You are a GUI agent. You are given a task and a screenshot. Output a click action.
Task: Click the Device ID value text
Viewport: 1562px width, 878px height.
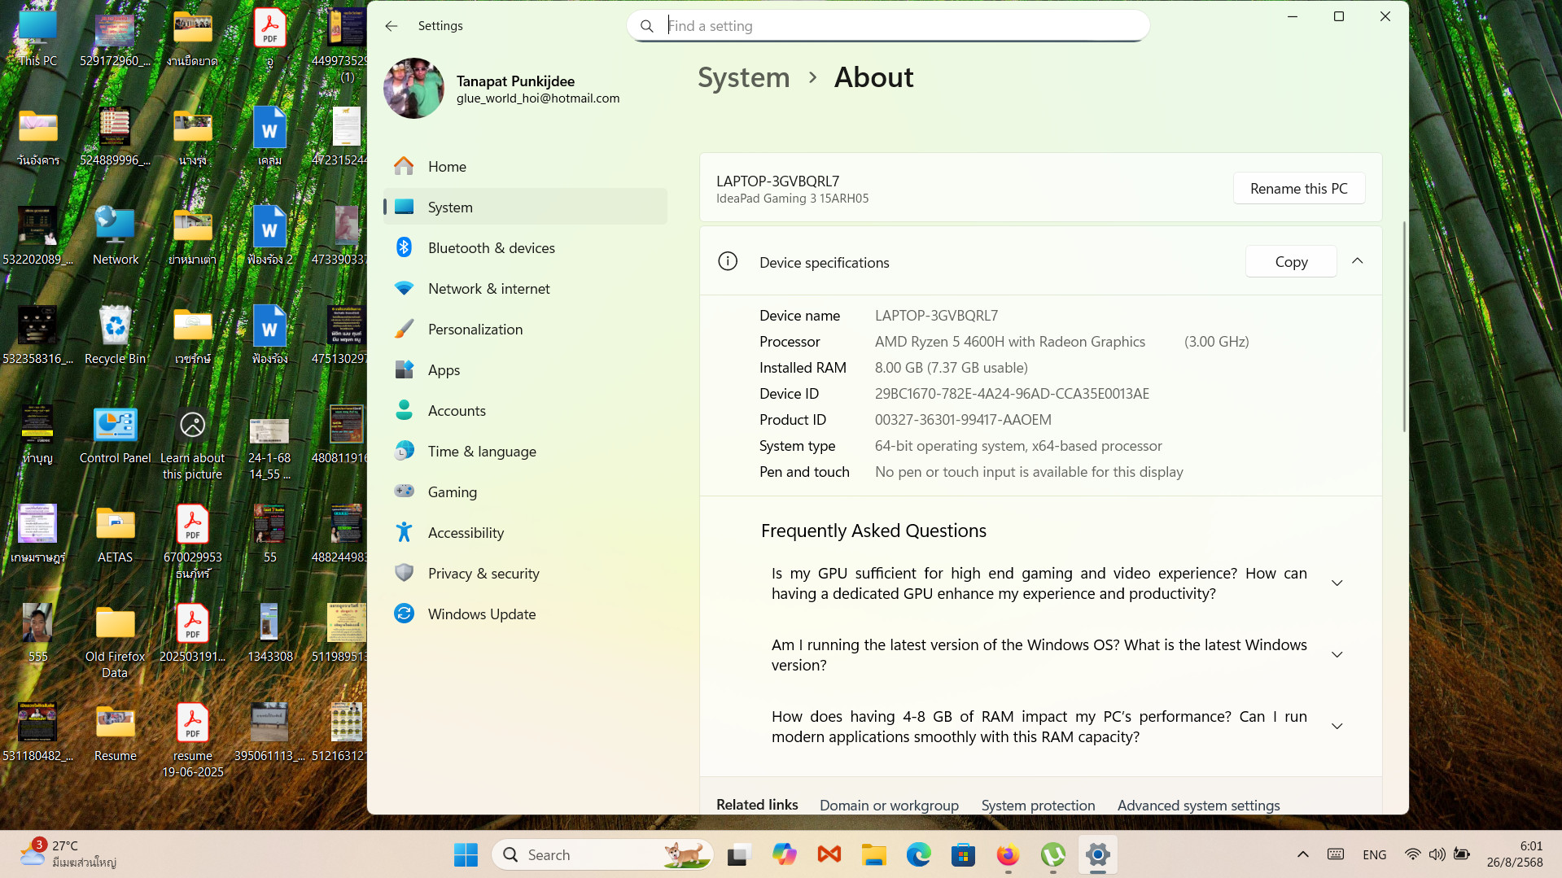1012,394
